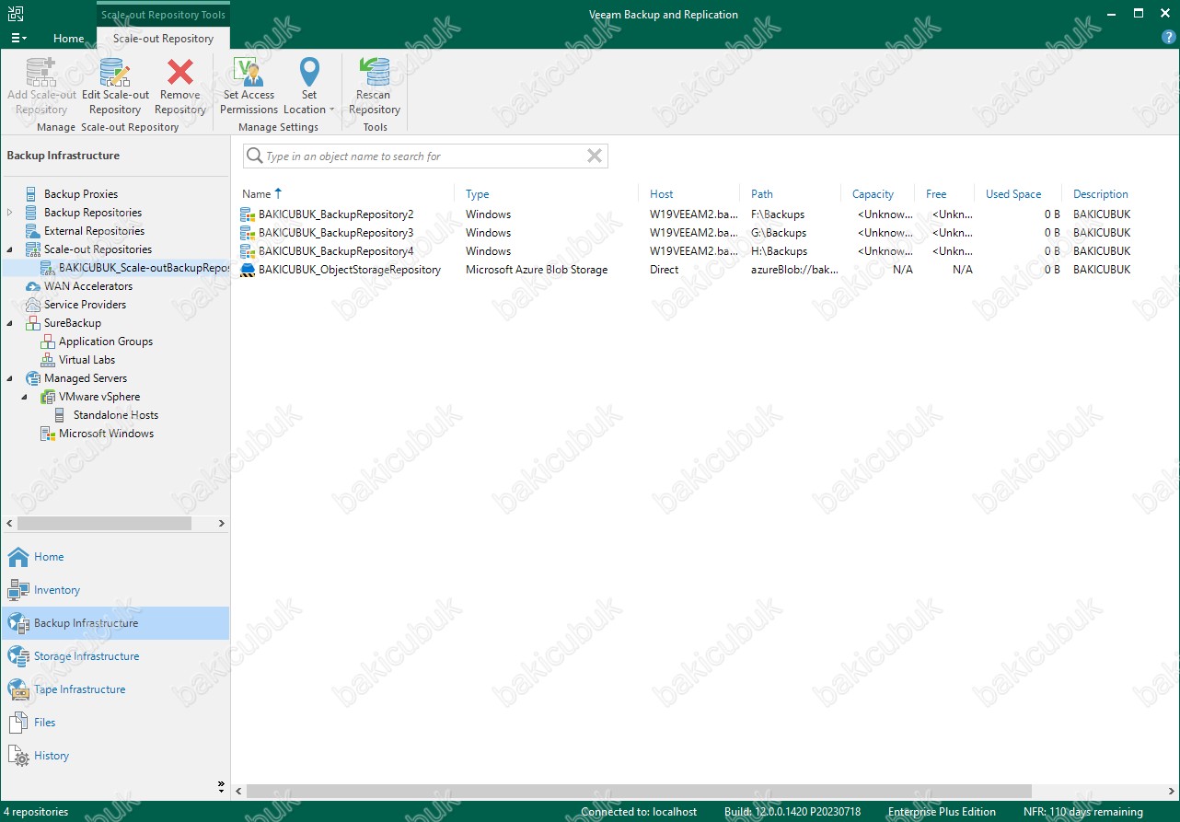Screen dimensions: 1180x822
Task: Click the tree panel horizontal scrollbar
Action: tap(104, 523)
